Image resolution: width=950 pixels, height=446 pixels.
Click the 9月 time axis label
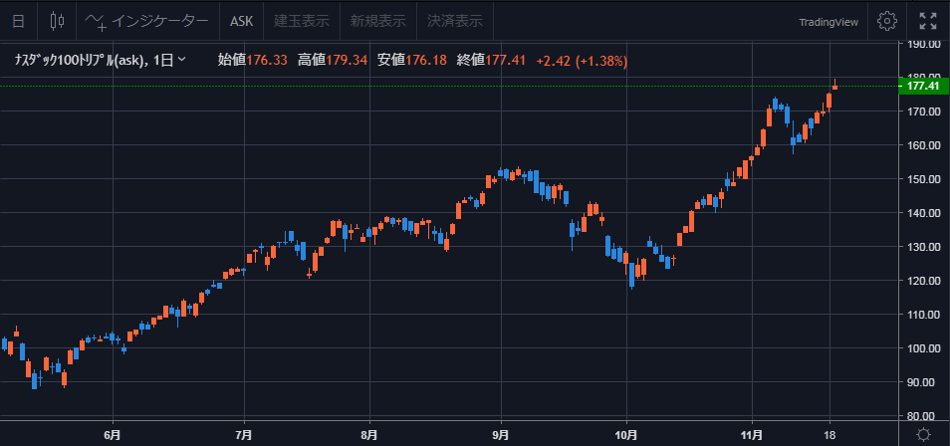point(501,434)
